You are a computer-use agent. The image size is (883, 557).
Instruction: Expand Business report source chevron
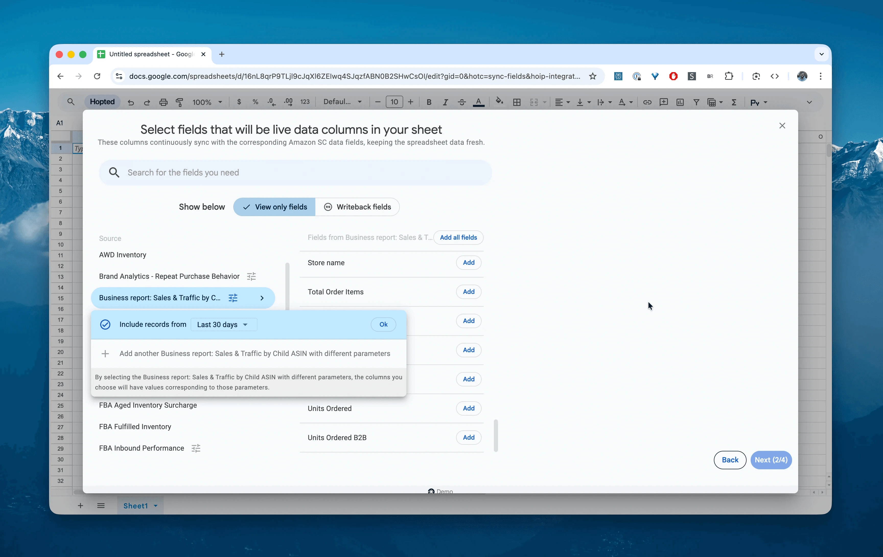click(x=262, y=298)
